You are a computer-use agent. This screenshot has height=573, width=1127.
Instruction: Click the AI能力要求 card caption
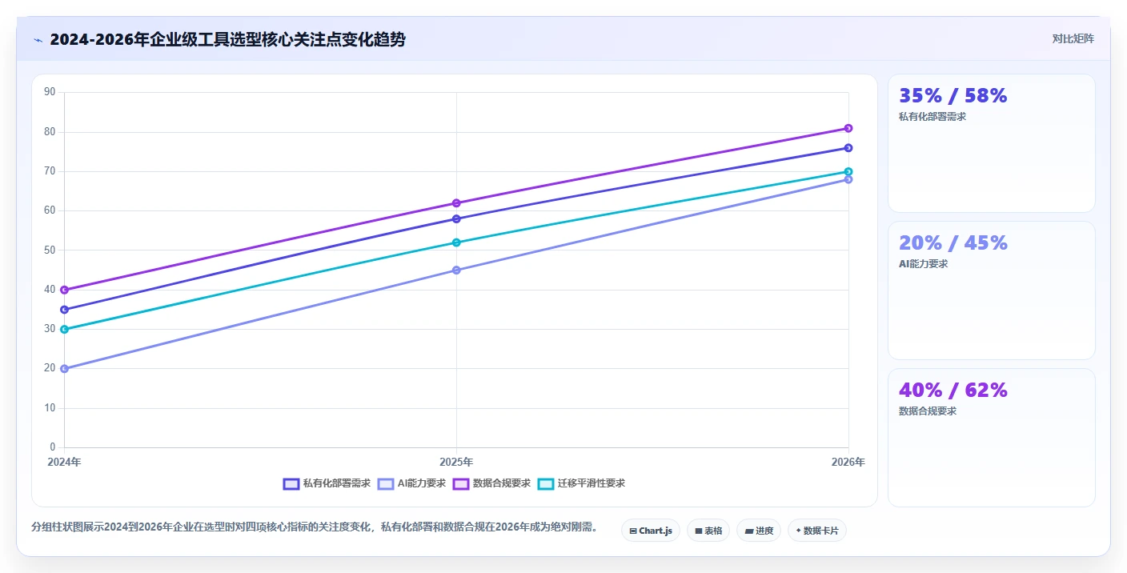pos(923,264)
